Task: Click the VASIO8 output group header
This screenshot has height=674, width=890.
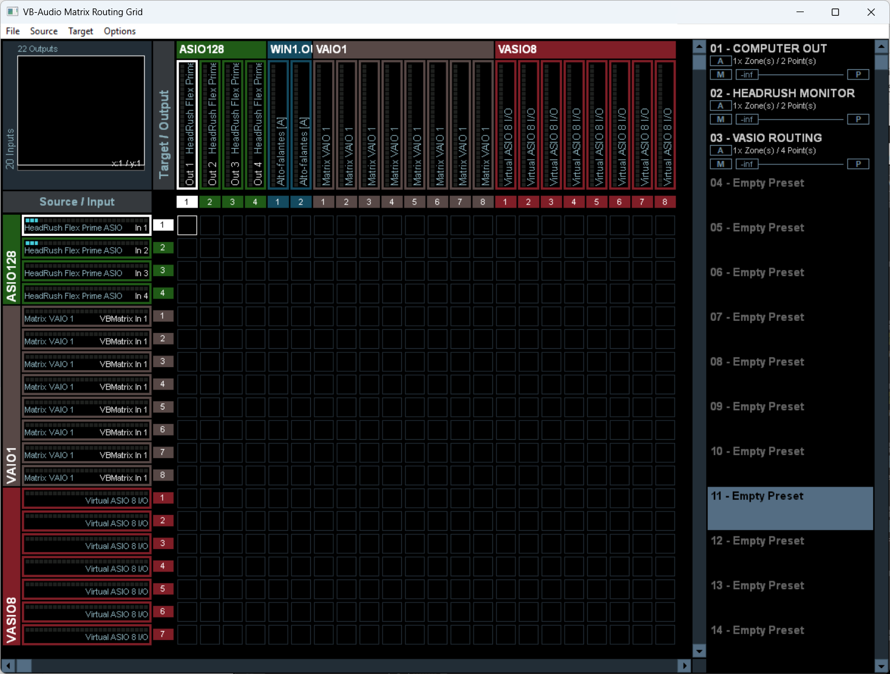Action: pos(585,49)
